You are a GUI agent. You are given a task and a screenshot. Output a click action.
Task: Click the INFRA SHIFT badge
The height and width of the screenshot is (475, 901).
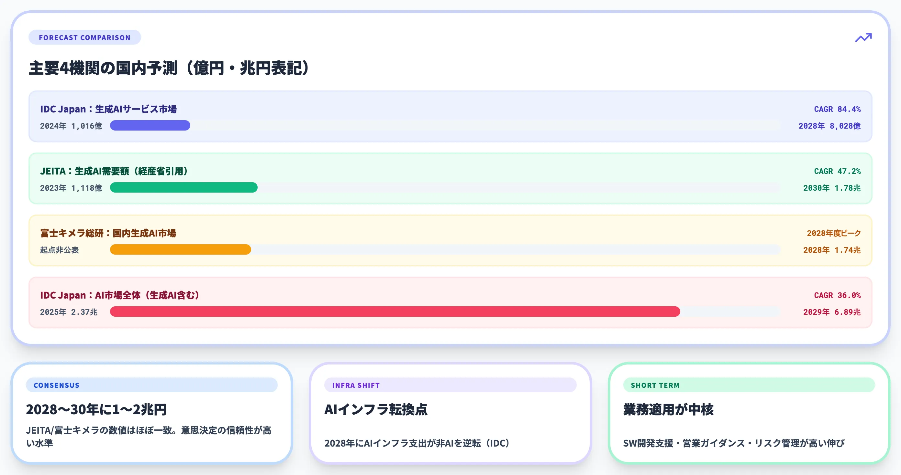(x=450, y=385)
